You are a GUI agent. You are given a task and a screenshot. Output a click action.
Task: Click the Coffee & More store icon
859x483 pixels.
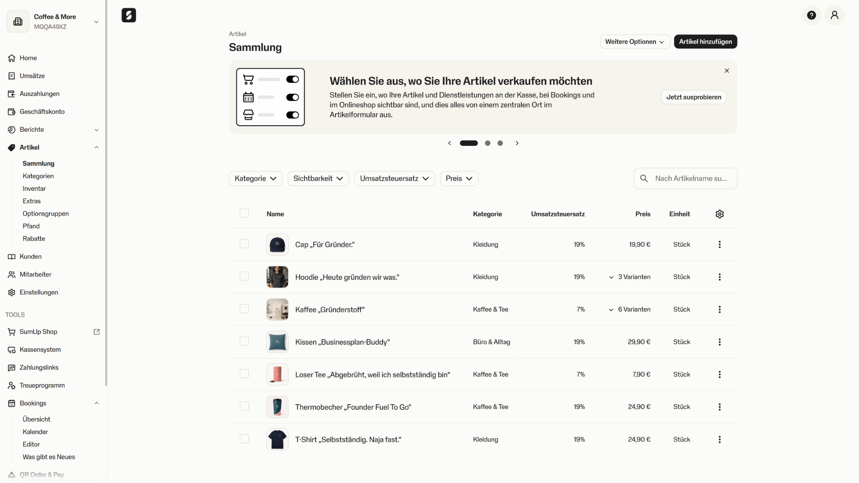18,21
